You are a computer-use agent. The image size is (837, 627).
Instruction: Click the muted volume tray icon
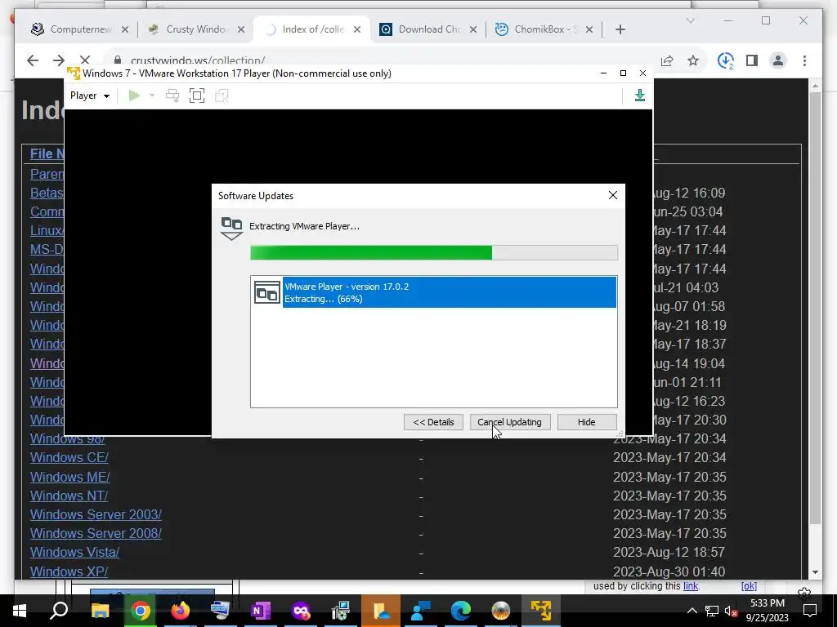click(x=732, y=611)
